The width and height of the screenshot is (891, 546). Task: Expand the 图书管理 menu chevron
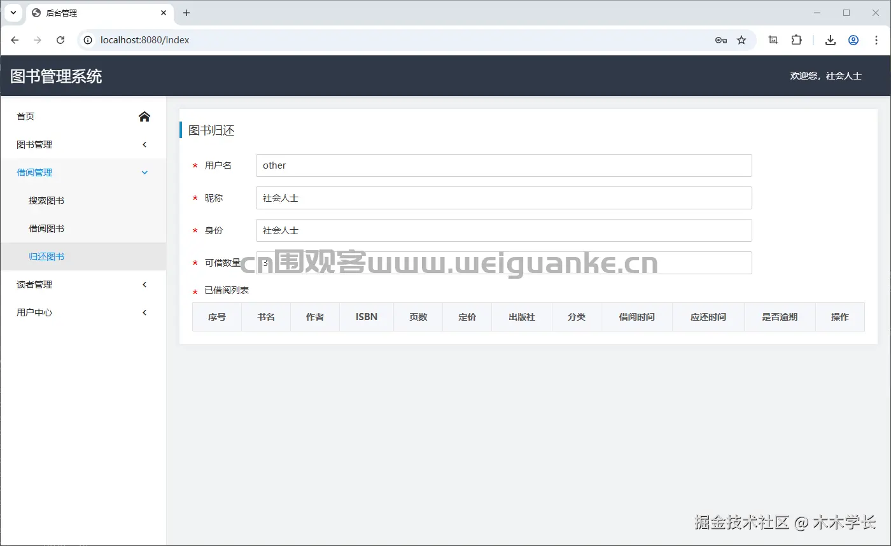144,144
